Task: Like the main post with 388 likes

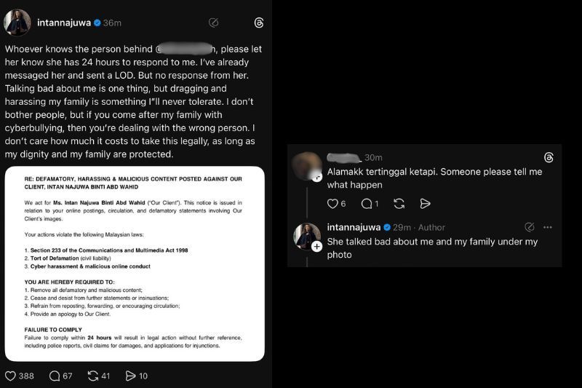Action: click(x=11, y=376)
